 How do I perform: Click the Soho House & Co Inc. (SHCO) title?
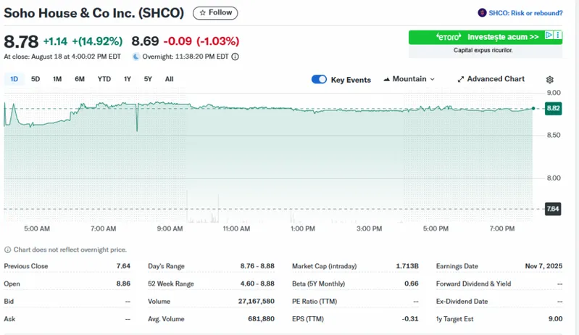click(x=93, y=13)
